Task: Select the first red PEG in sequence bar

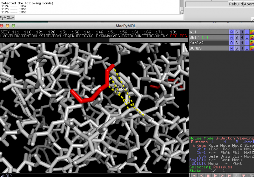Action: coord(174,36)
